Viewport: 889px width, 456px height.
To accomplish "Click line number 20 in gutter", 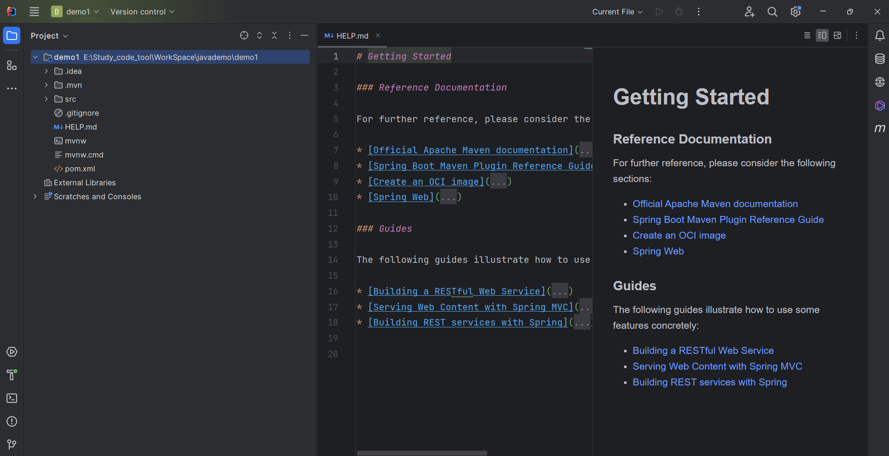I will [333, 354].
